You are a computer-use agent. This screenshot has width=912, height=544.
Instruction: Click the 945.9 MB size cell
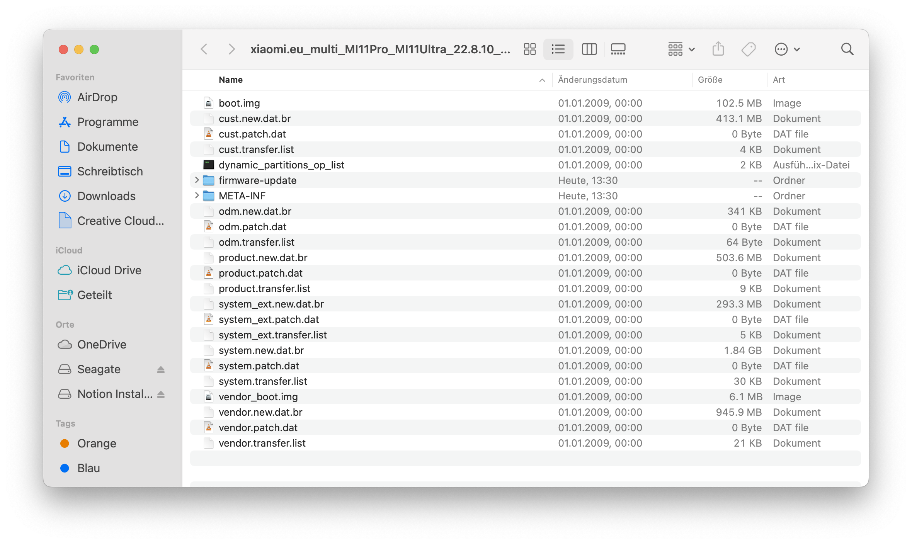[738, 412]
